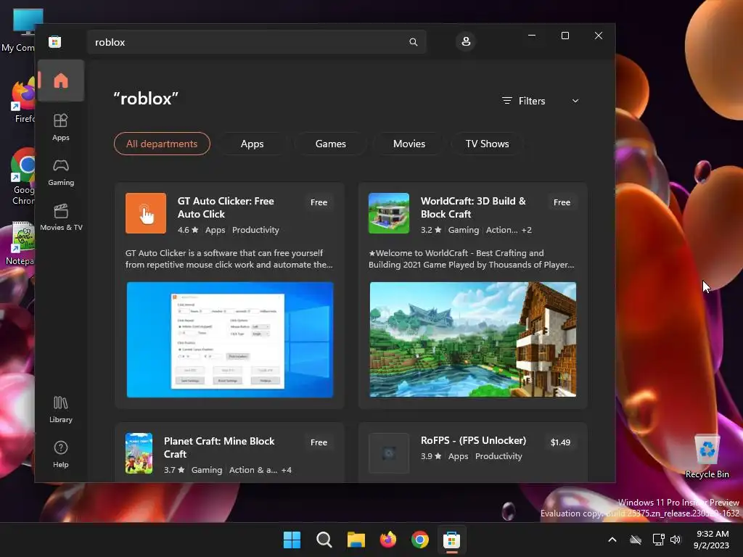743x557 pixels.
Task: Select the Recycle Bin desktop icon
Action: [707, 455]
